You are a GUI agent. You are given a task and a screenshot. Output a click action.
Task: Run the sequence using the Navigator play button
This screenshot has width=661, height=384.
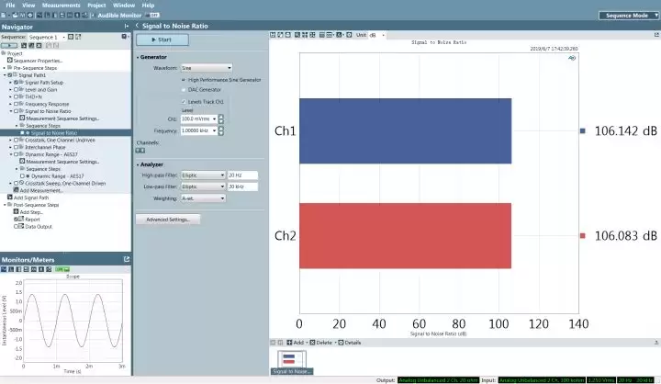pyautogui.click(x=9, y=45)
